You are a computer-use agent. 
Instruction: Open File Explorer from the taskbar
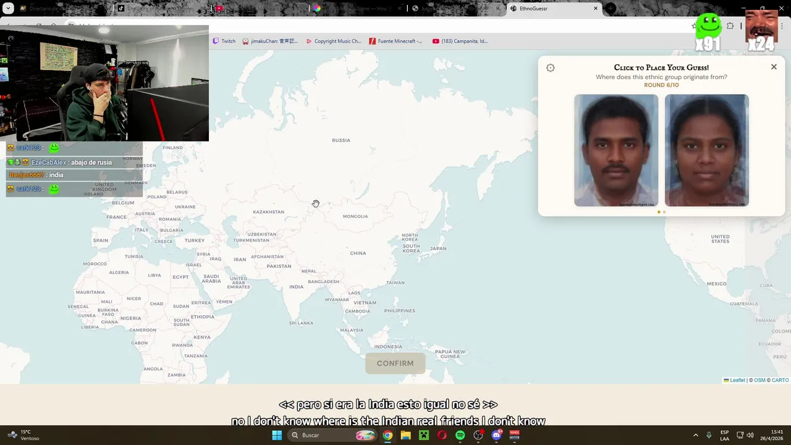[405, 435]
